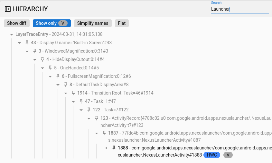Click the HWC chip on layer 1888

212,155
